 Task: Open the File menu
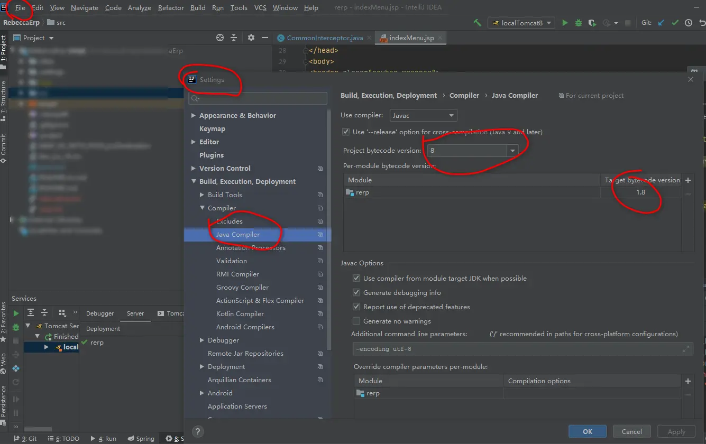(20, 7)
